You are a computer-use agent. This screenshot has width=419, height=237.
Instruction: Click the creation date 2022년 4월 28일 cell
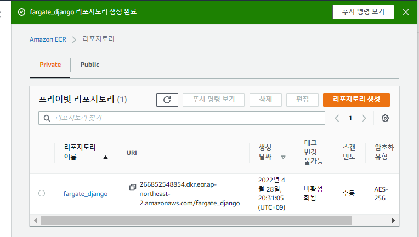271,194
